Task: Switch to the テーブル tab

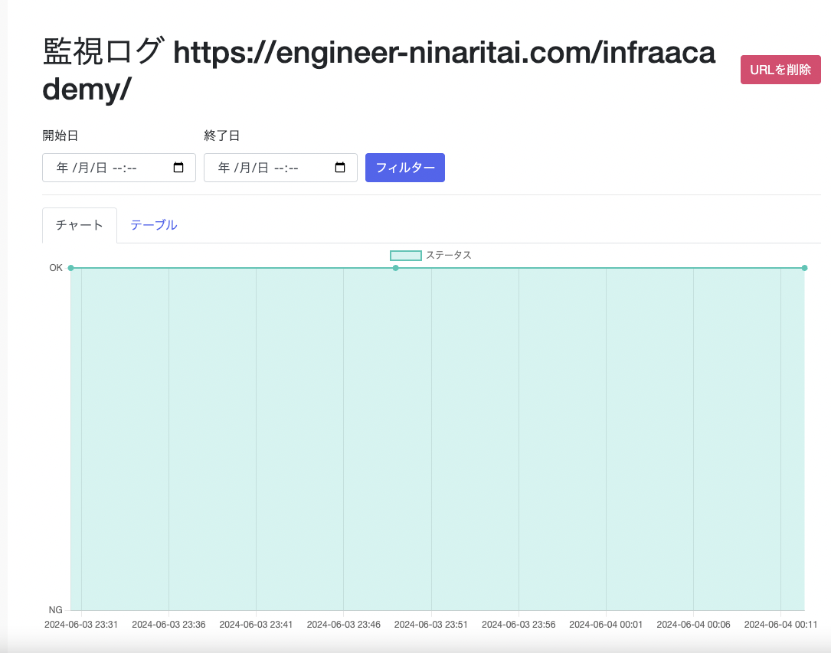Action: [x=153, y=224]
